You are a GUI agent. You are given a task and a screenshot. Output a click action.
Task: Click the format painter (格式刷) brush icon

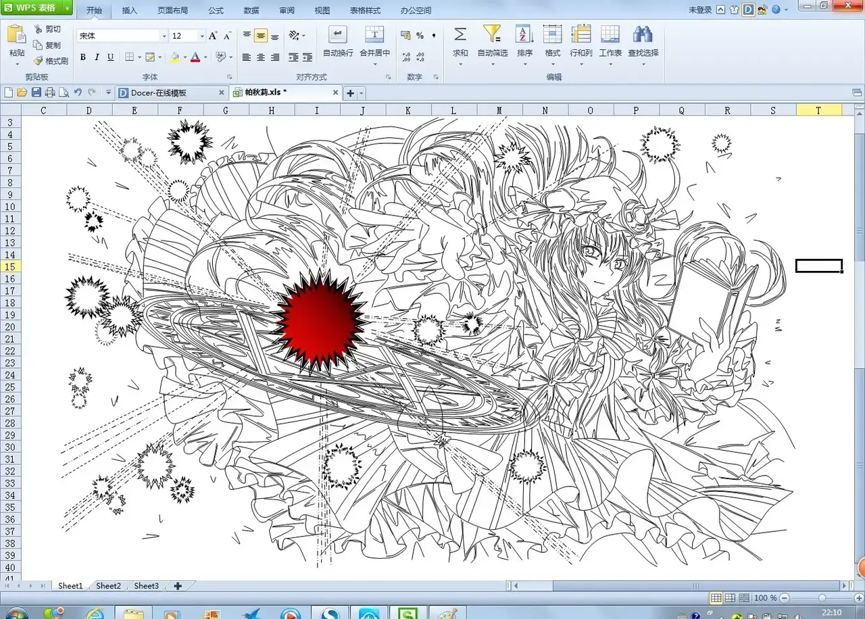click(x=39, y=61)
